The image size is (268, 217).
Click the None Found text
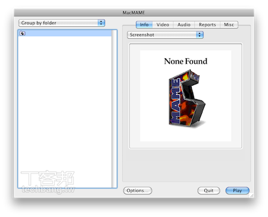pyautogui.click(x=186, y=61)
